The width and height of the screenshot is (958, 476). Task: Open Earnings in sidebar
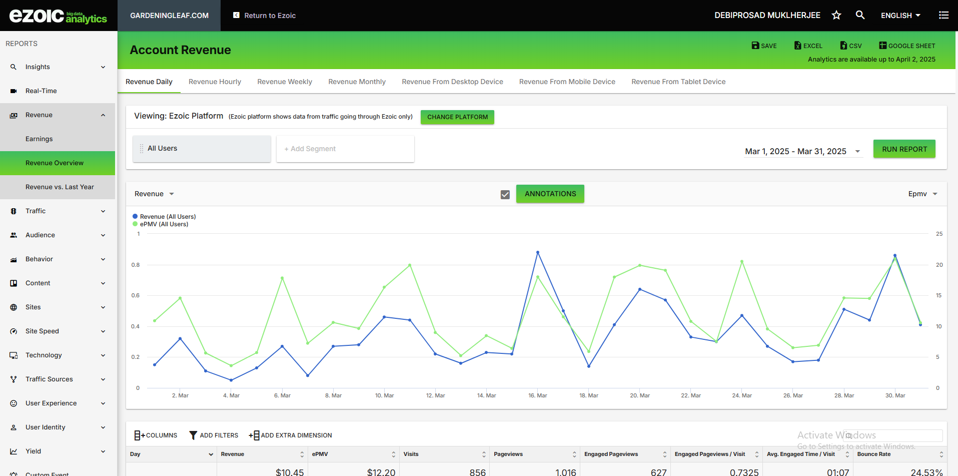coord(39,139)
